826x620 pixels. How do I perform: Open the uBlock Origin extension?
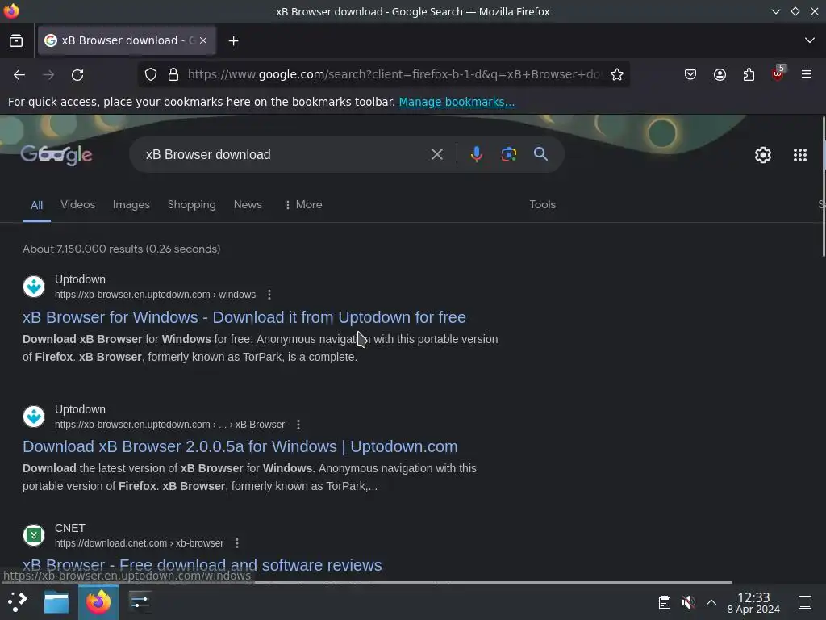[778, 74]
